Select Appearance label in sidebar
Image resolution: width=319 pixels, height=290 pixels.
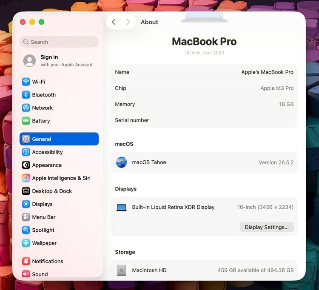pyautogui.click(x=47, y=165)
